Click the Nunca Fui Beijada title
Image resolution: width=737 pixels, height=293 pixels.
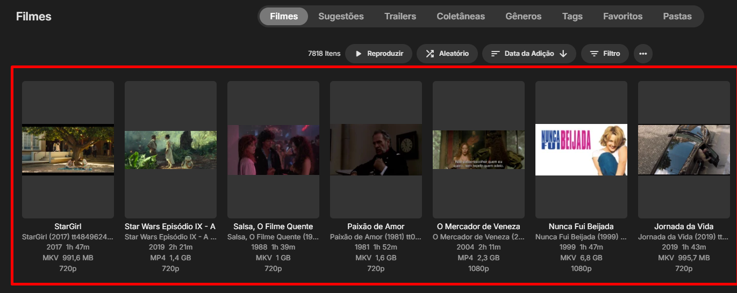pos(581,226)
